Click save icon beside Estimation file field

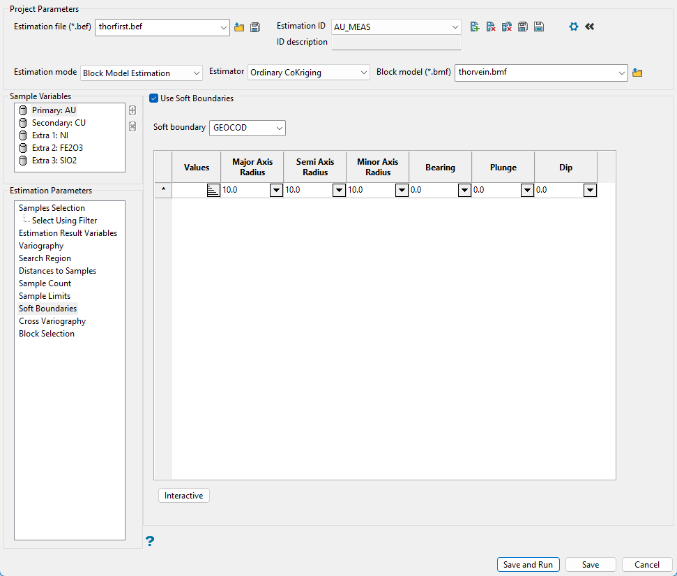pos(255,27)
